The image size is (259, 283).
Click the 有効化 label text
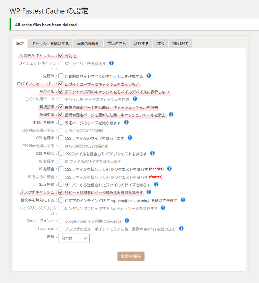[x=70, y=56]
